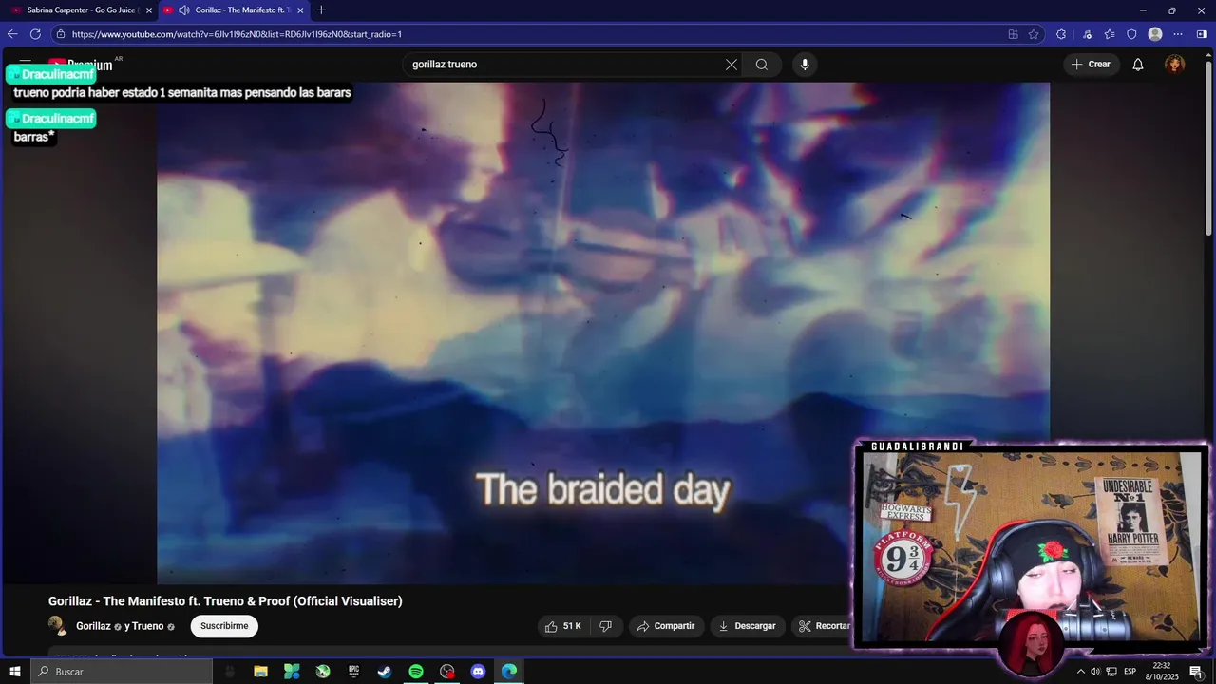Click the Buscar taskbar search box
This screenshot has width=1216, height=684.
click(122, 672)
